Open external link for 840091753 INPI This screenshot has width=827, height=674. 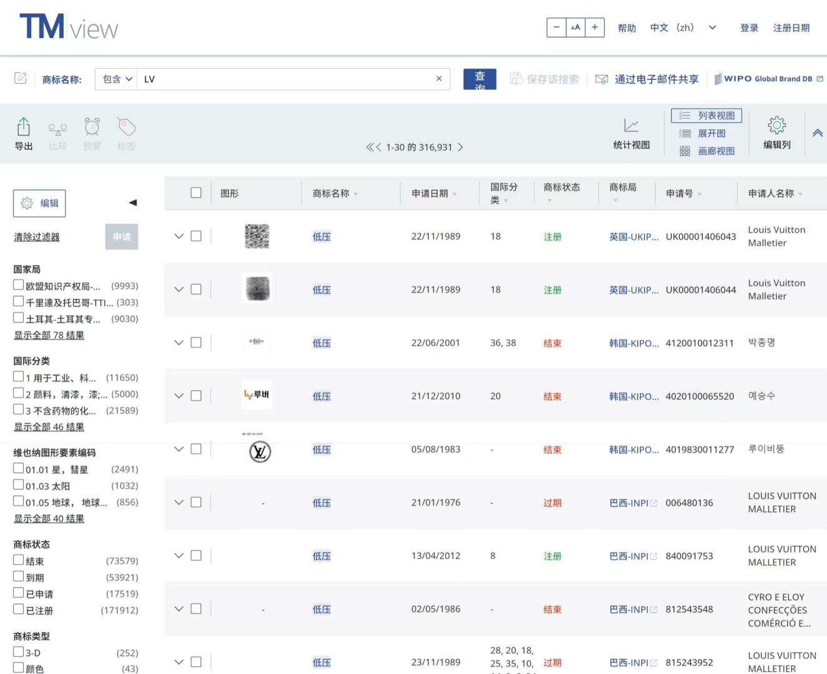click(x=653, y=556)
